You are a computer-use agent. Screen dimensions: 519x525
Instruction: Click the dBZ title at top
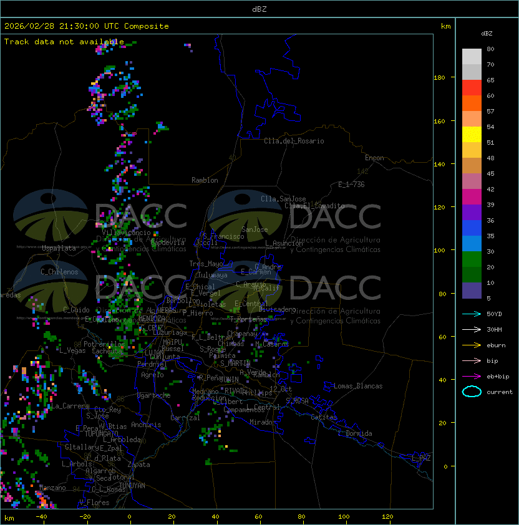point(261,9)
